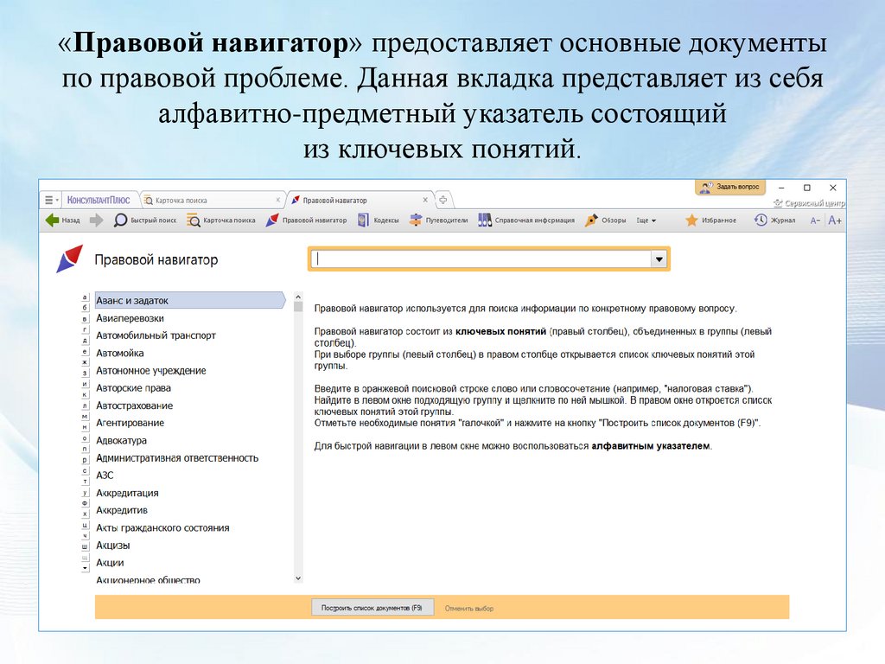This screenshot has height=664, width=885.
Task: Jump to letter а in alphabet index
Action: pos(86,297)
